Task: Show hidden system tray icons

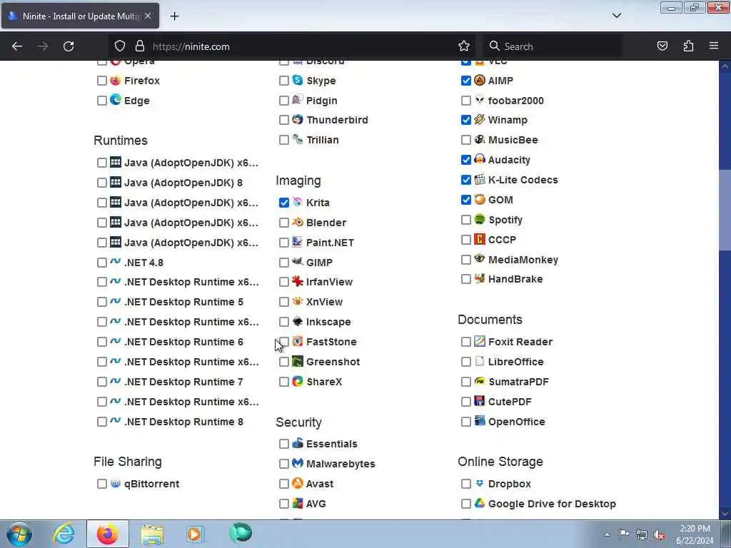Action: [x=607, y=534]
